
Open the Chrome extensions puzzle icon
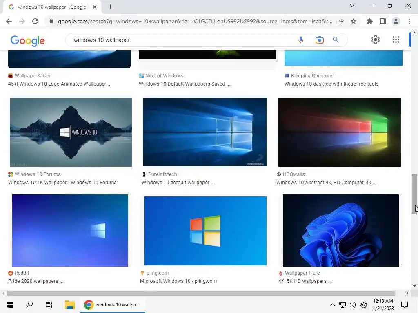click(x=369, y=21)
